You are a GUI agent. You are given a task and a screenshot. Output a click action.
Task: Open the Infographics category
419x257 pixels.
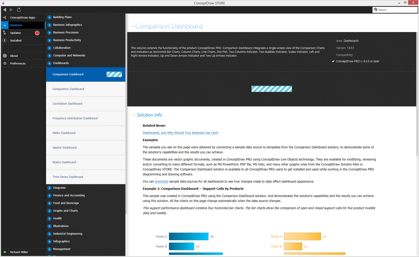coord(61,241)
